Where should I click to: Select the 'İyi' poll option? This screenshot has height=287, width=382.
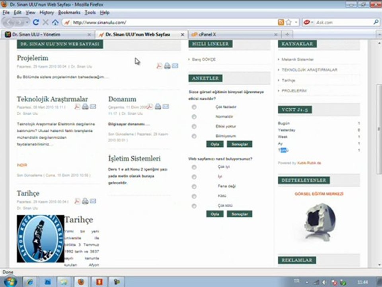tap(194, 177)
